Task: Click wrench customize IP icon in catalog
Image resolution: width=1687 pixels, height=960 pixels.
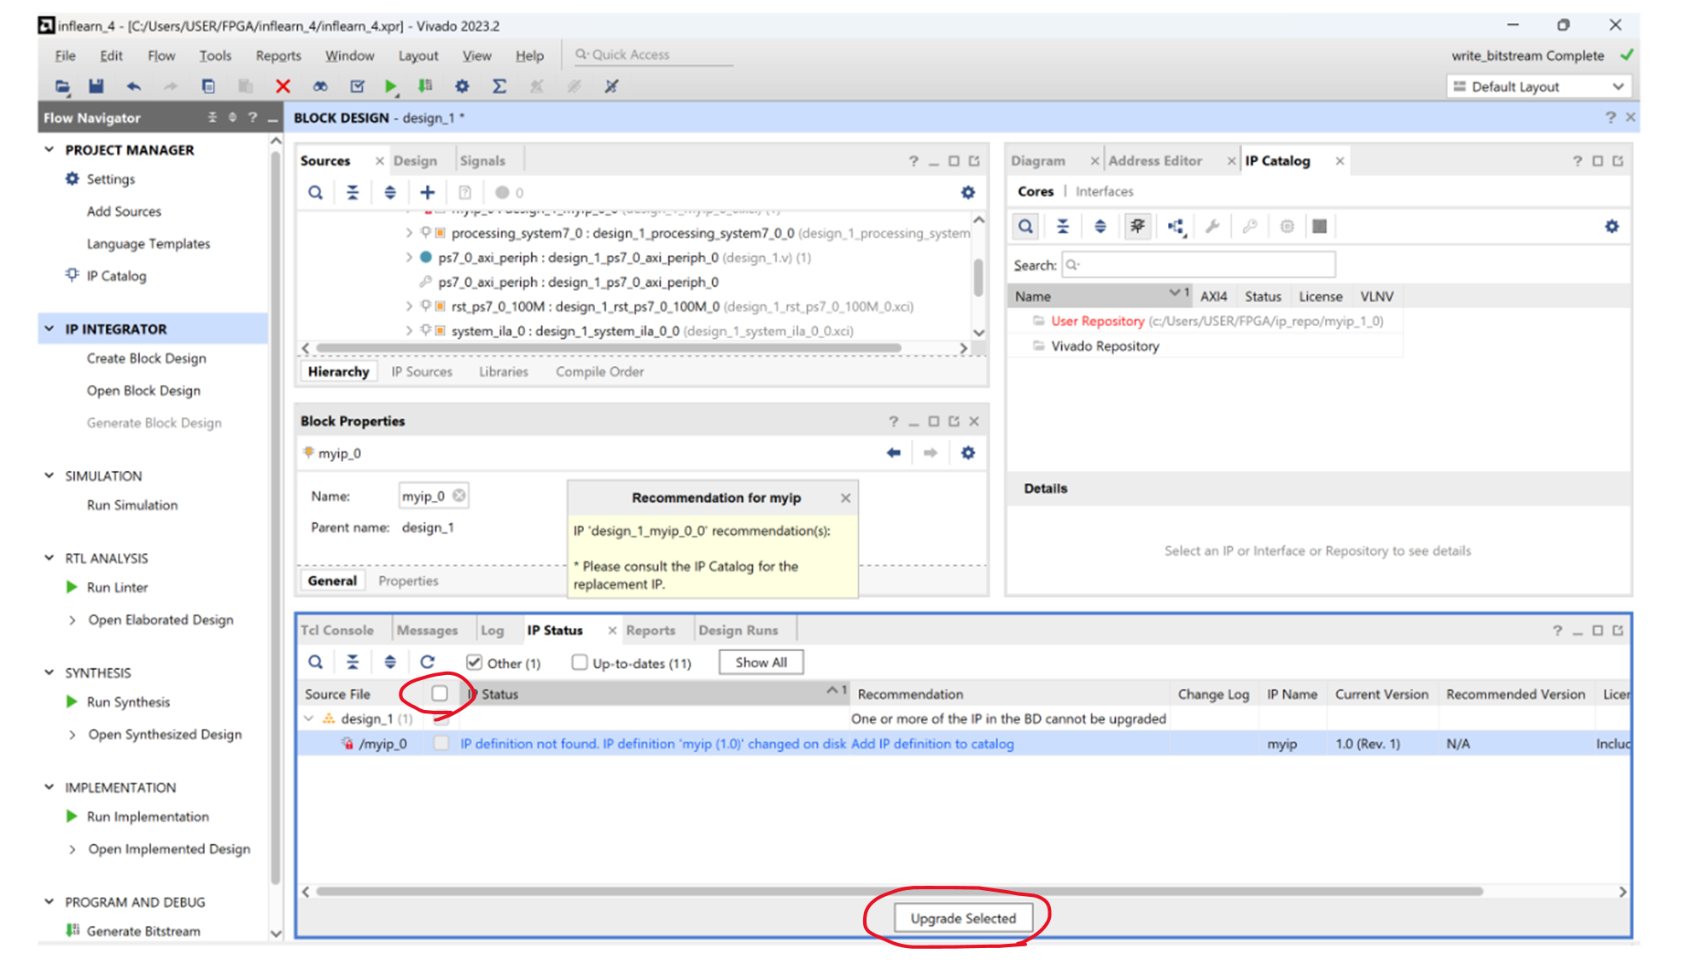Action: [1212, 226]
